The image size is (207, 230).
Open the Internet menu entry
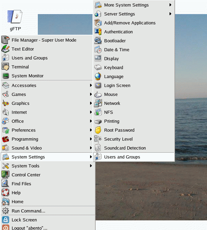[x=47, y=112]
